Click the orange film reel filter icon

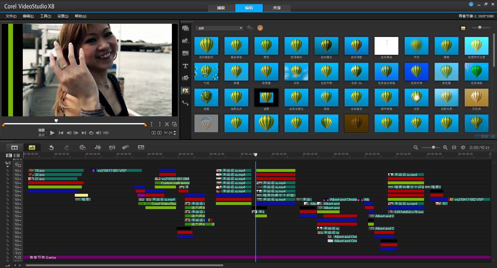point(260,28)
